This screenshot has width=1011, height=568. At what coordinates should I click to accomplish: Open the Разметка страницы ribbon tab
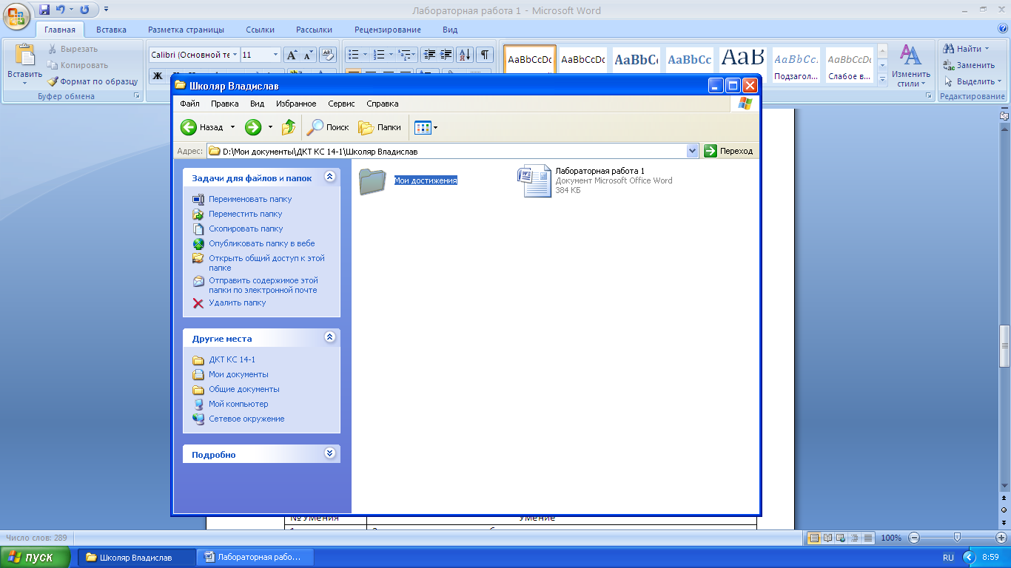click(186, 30)
